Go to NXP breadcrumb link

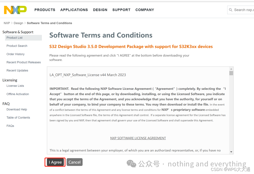coord(7,23)
